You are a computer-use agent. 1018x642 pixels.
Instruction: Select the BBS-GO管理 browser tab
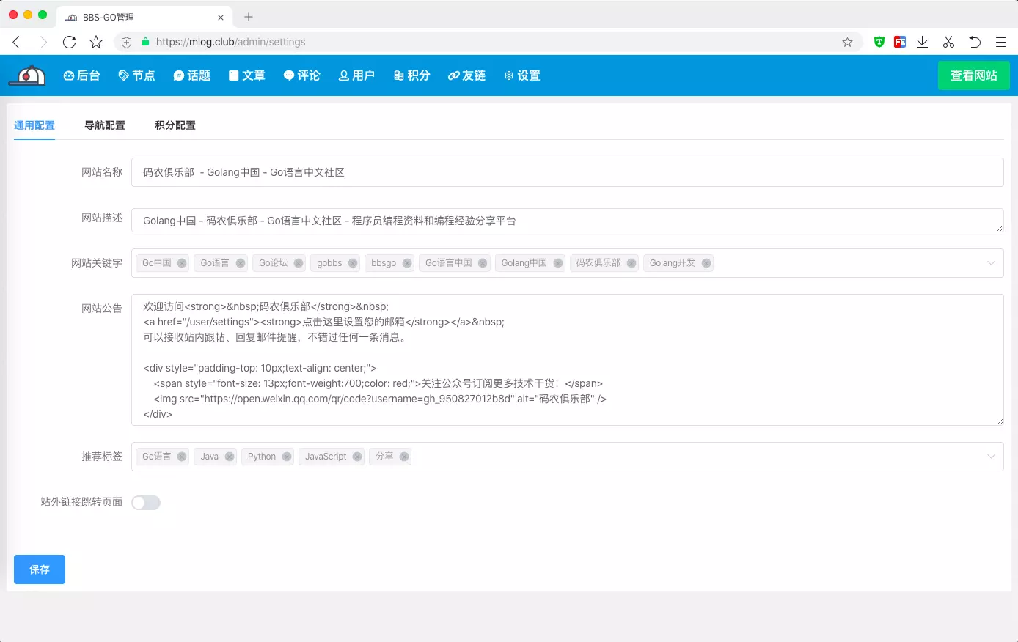[x=144, y=17]
